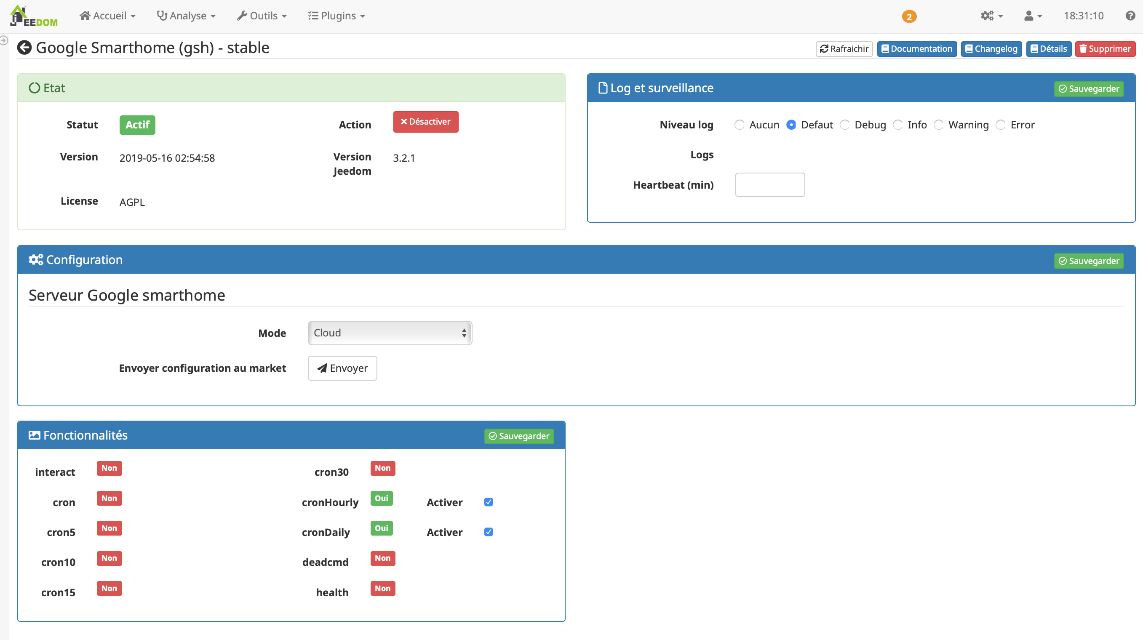Click the Fonctionnalités image icon
1143x640 pixels.
(34, 435)
